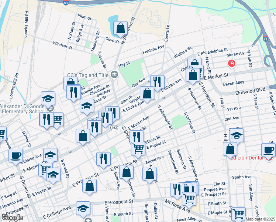The width and height of the screenshot is (276, 222).
Task: Select the shopping bag marker near Pattison St
Action: click(x=127, y=172)
